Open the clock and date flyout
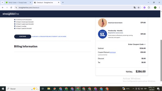Screen dimensions: 162x91 click(152, 89)
